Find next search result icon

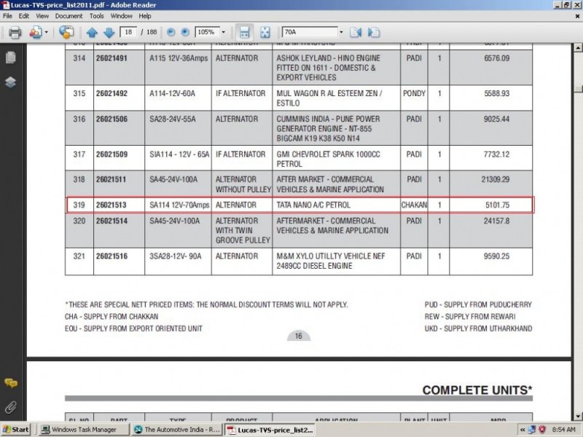(x=374, y=33)
